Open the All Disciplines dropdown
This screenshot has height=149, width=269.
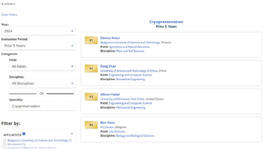[42, 84]
